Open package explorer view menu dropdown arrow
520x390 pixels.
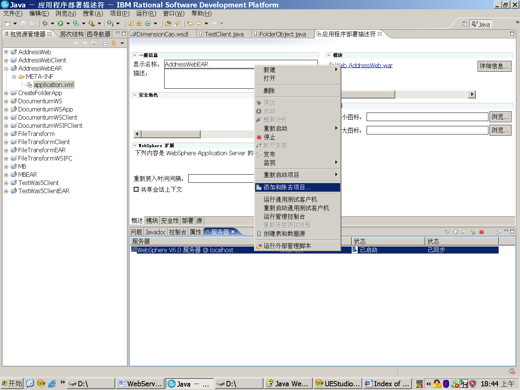pyautogui.click(x=122, y=43)
